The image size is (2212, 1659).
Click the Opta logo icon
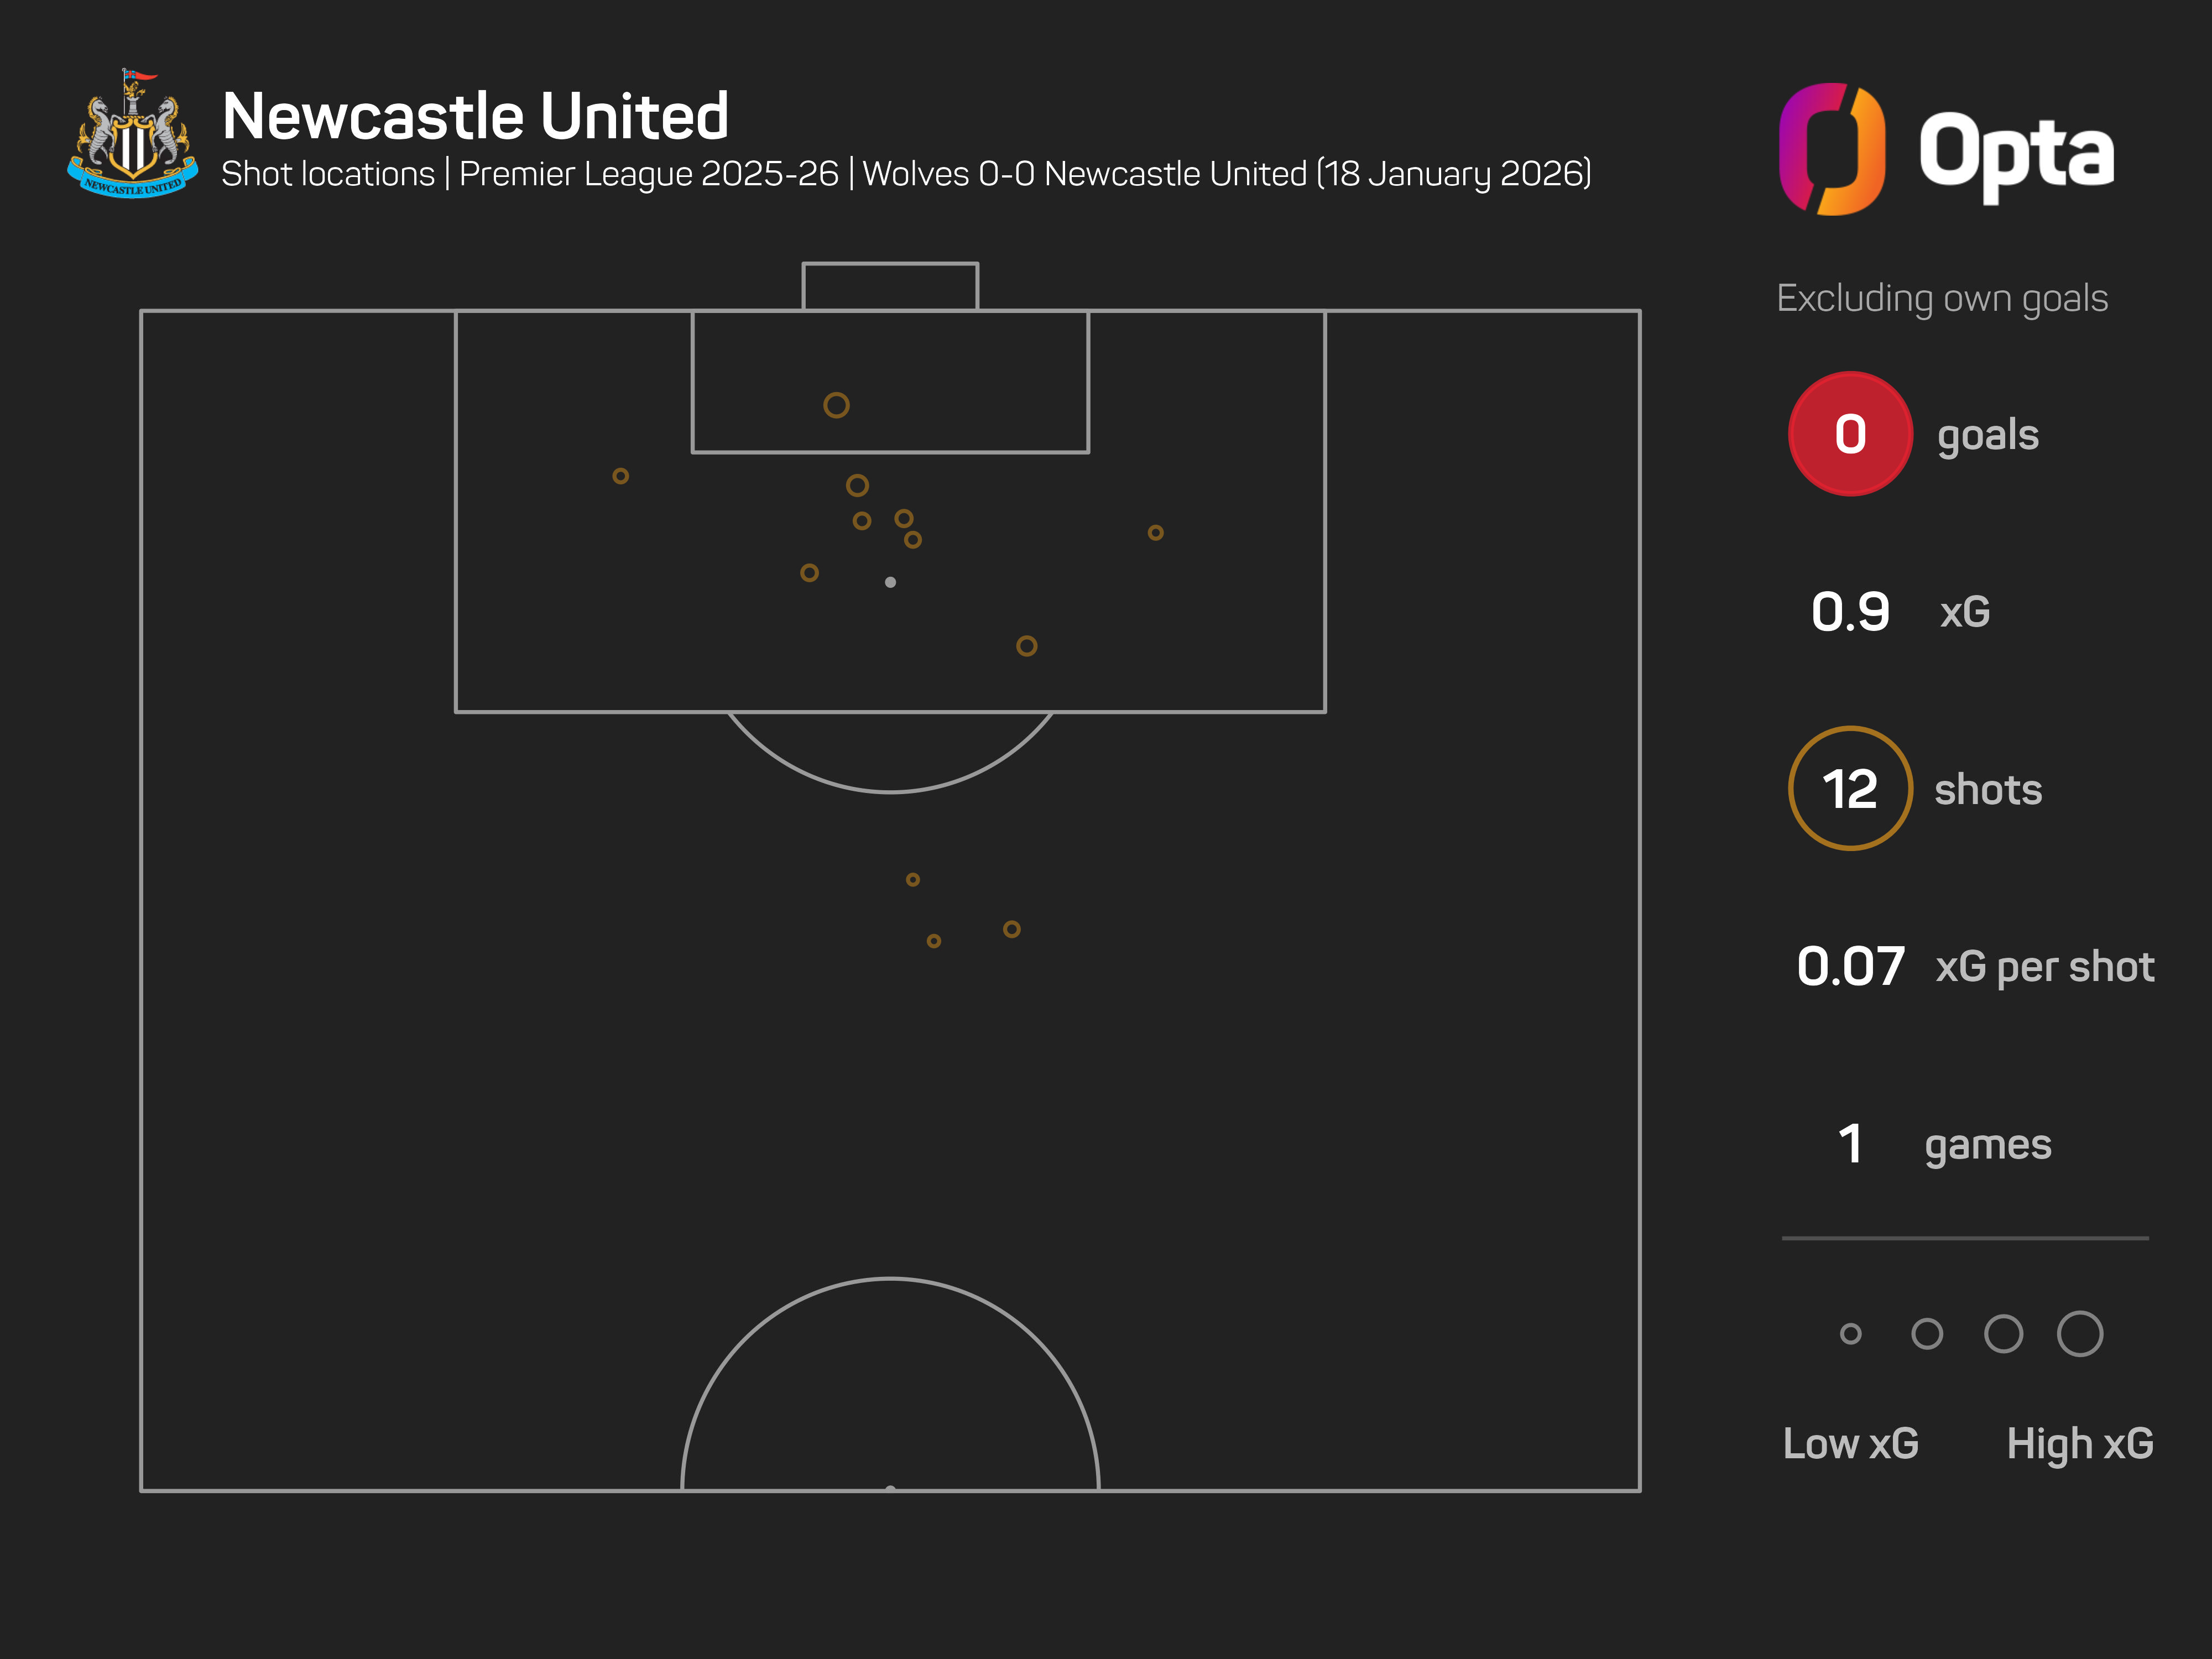pos(1832,149)
